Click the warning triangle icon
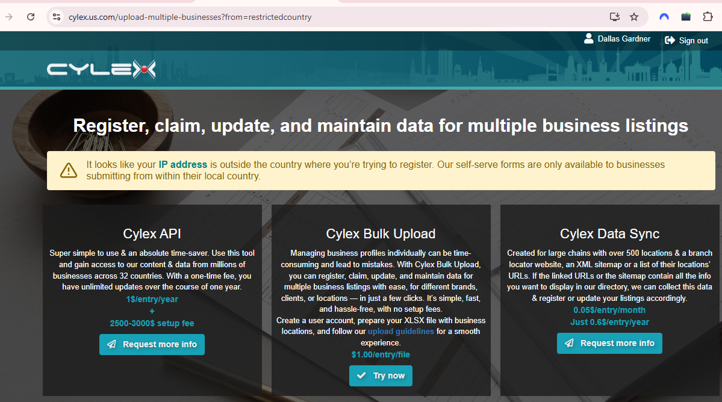This screenshot has height=402, width=722. [x=69, y=170]
